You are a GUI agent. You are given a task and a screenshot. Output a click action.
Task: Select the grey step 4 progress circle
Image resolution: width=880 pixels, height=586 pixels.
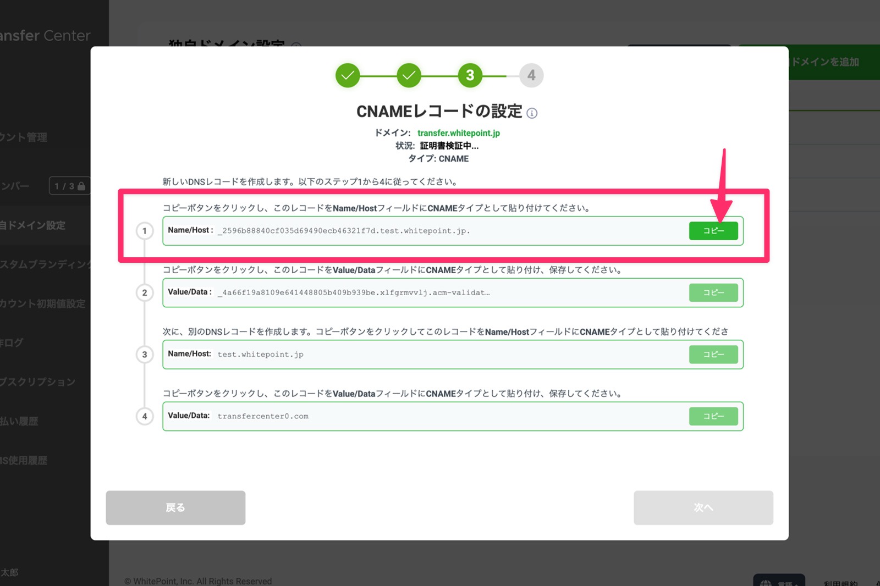(x=531, y=75)
